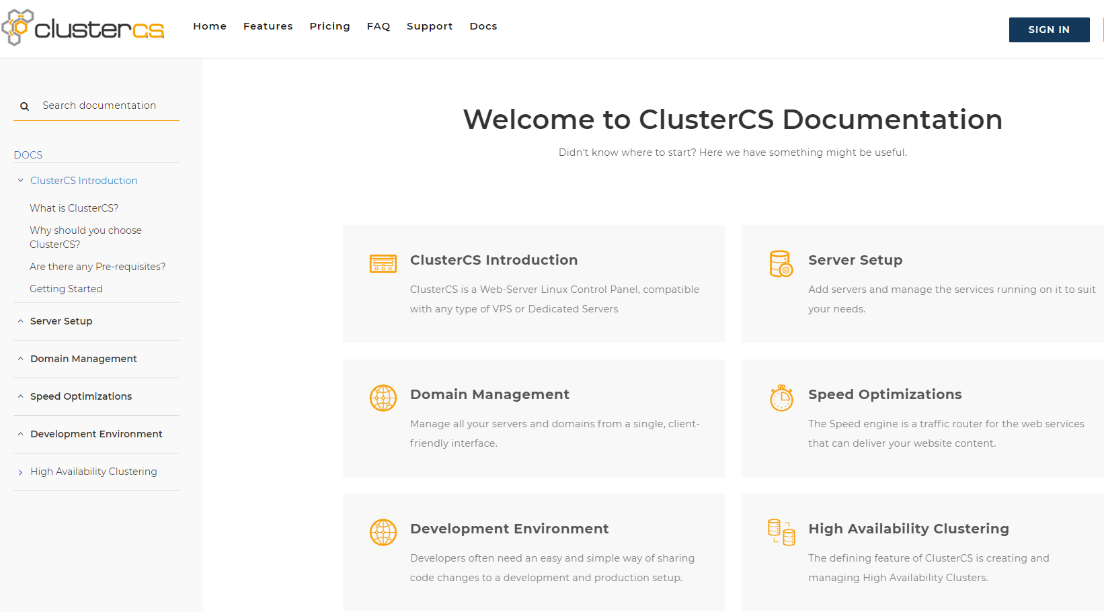Open the ClusterCS Introduction card title
The image size is (1104, 612).
coord(494,260)
